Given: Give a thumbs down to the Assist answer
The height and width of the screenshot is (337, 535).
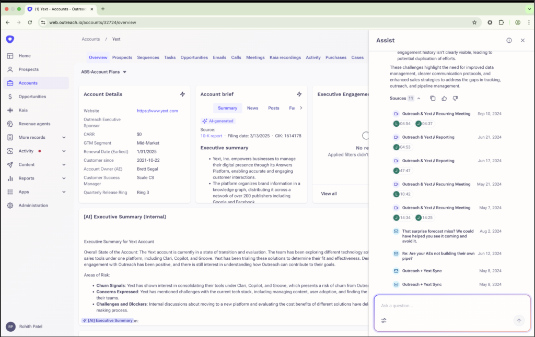Looking at the screenshot, I should click(455, 98).
